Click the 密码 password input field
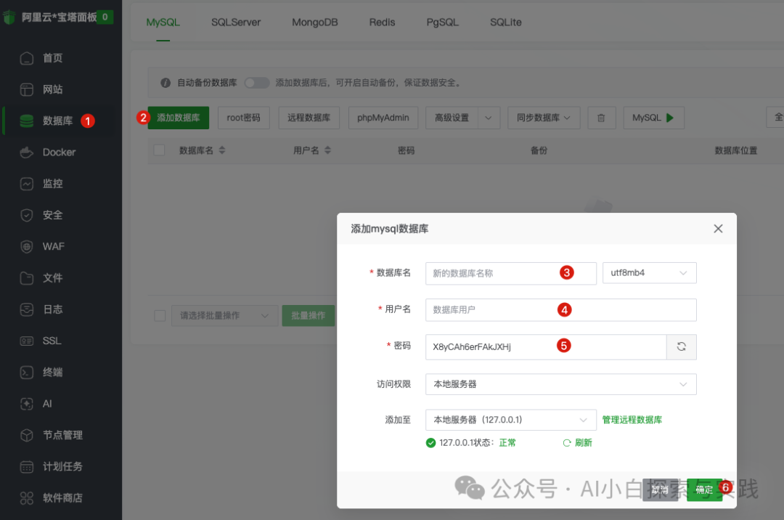 click(x=545, y=347)
